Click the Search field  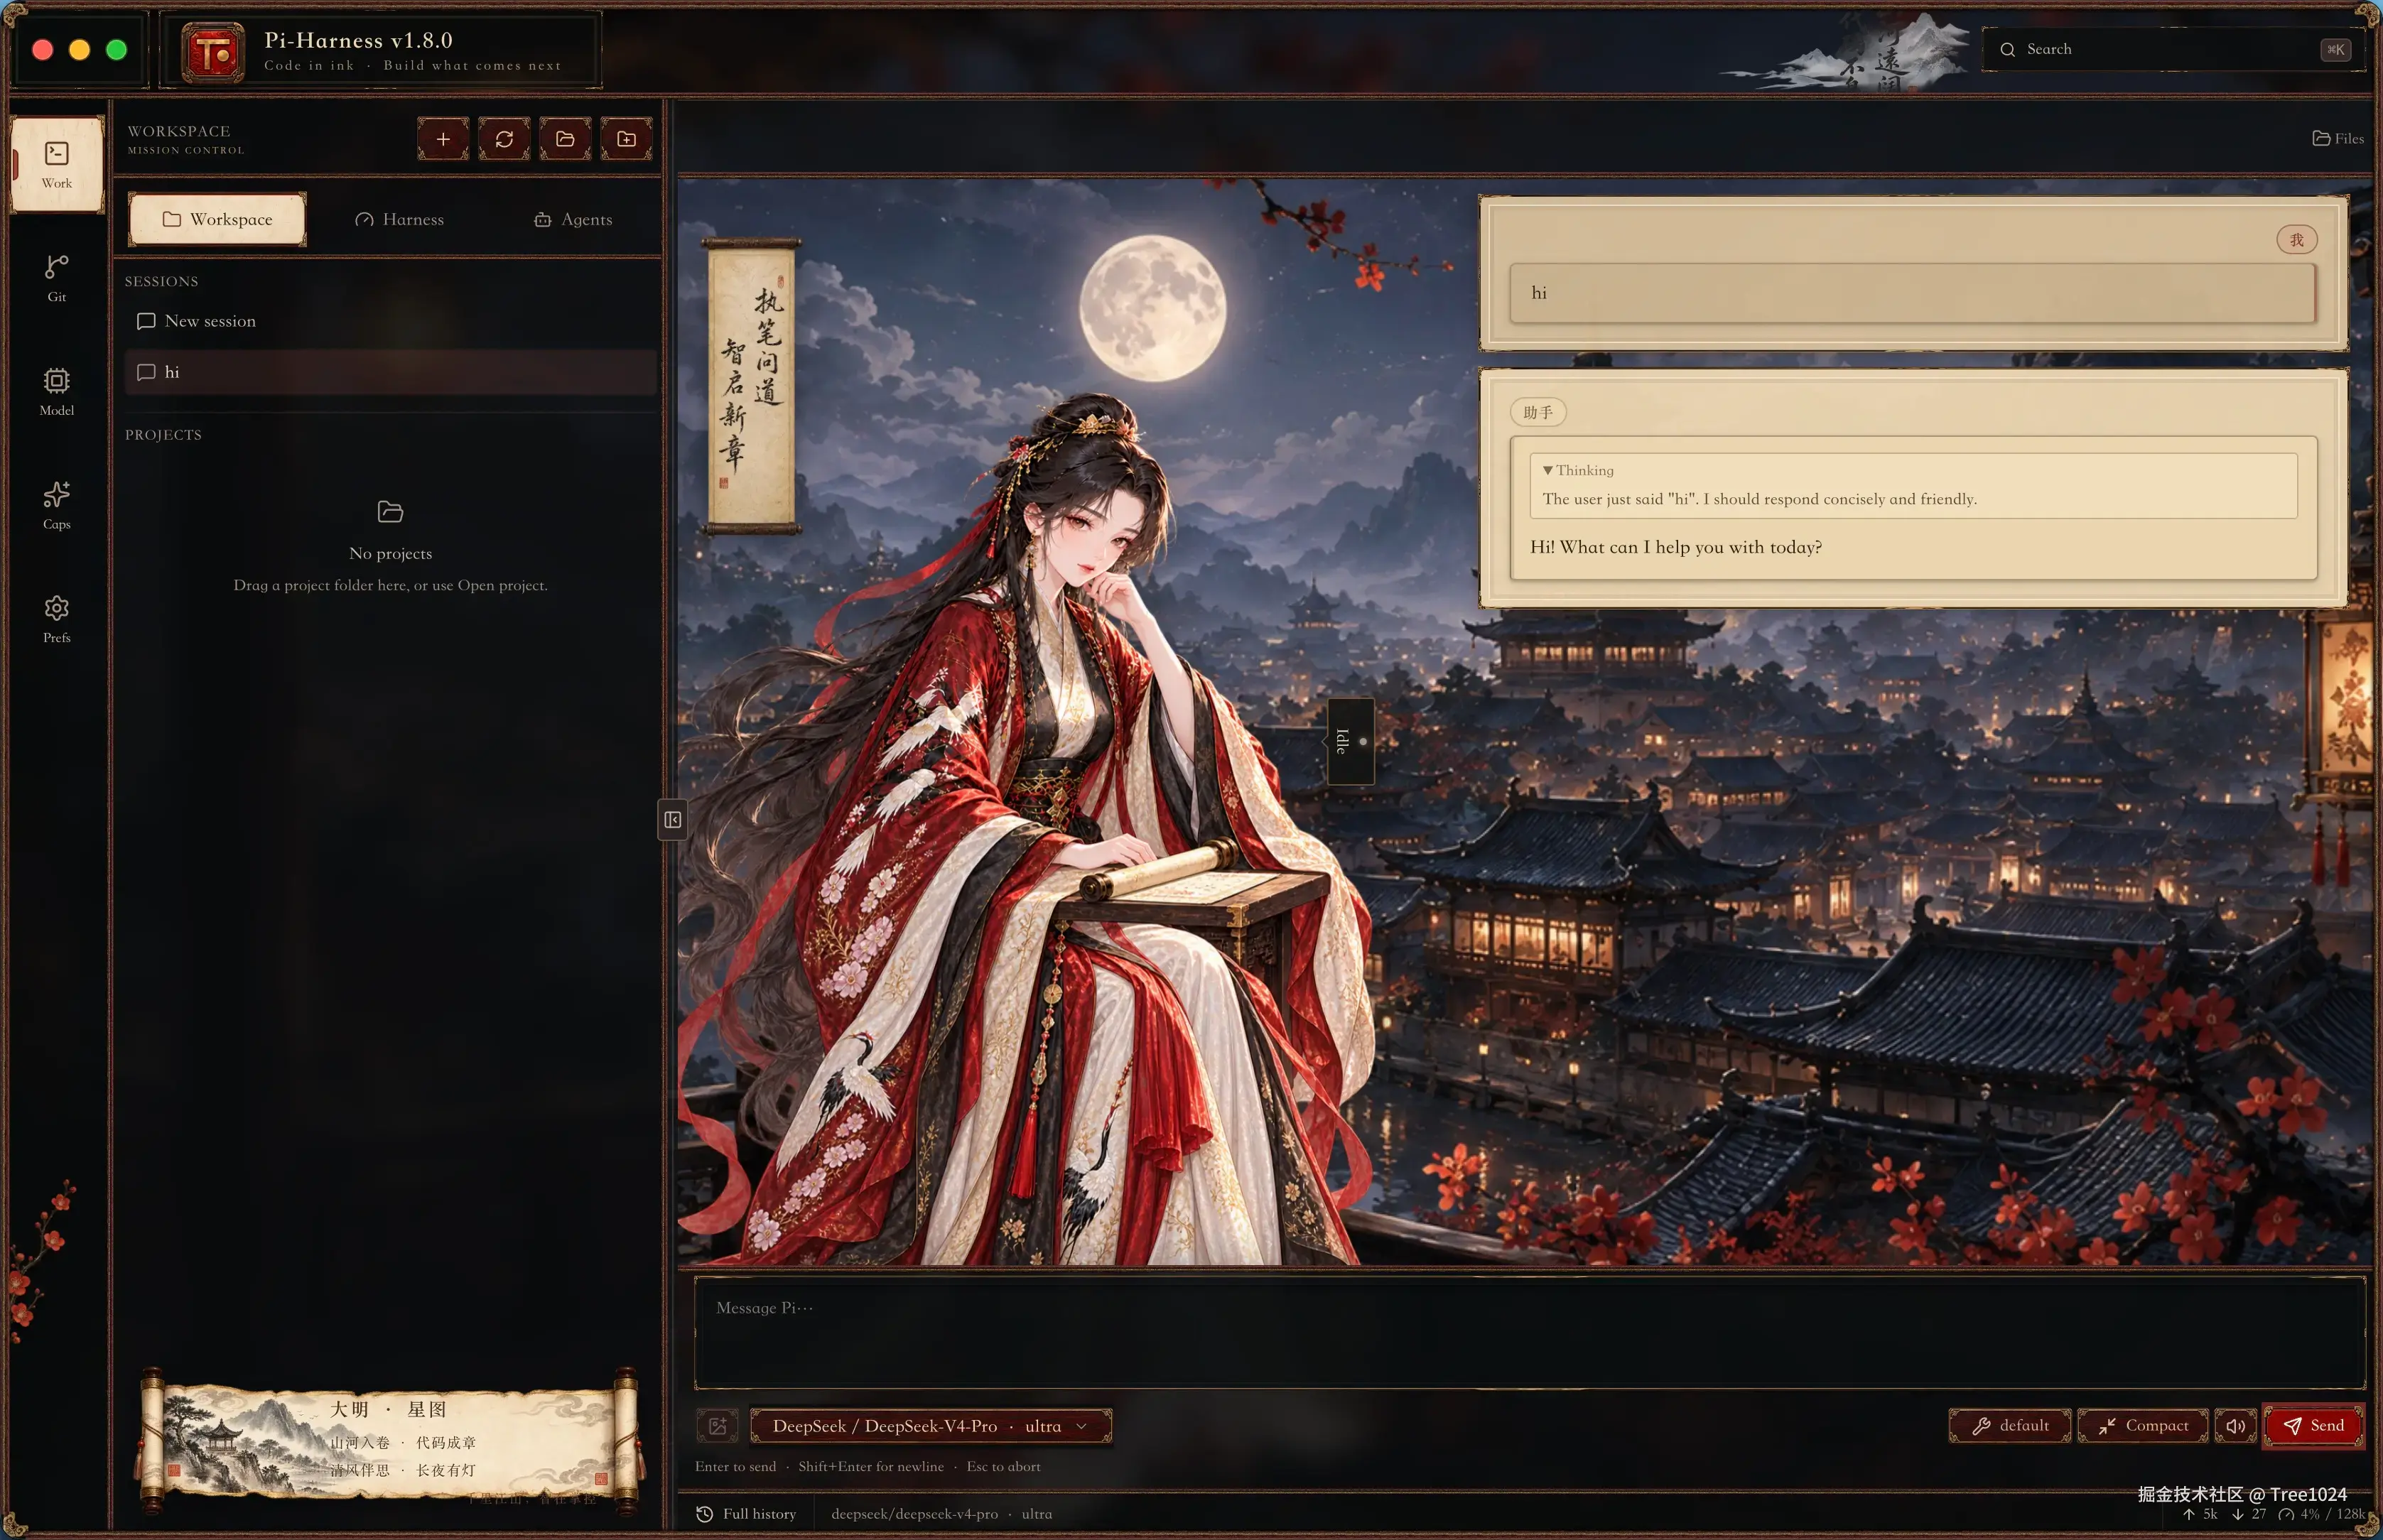[2173, 49]
